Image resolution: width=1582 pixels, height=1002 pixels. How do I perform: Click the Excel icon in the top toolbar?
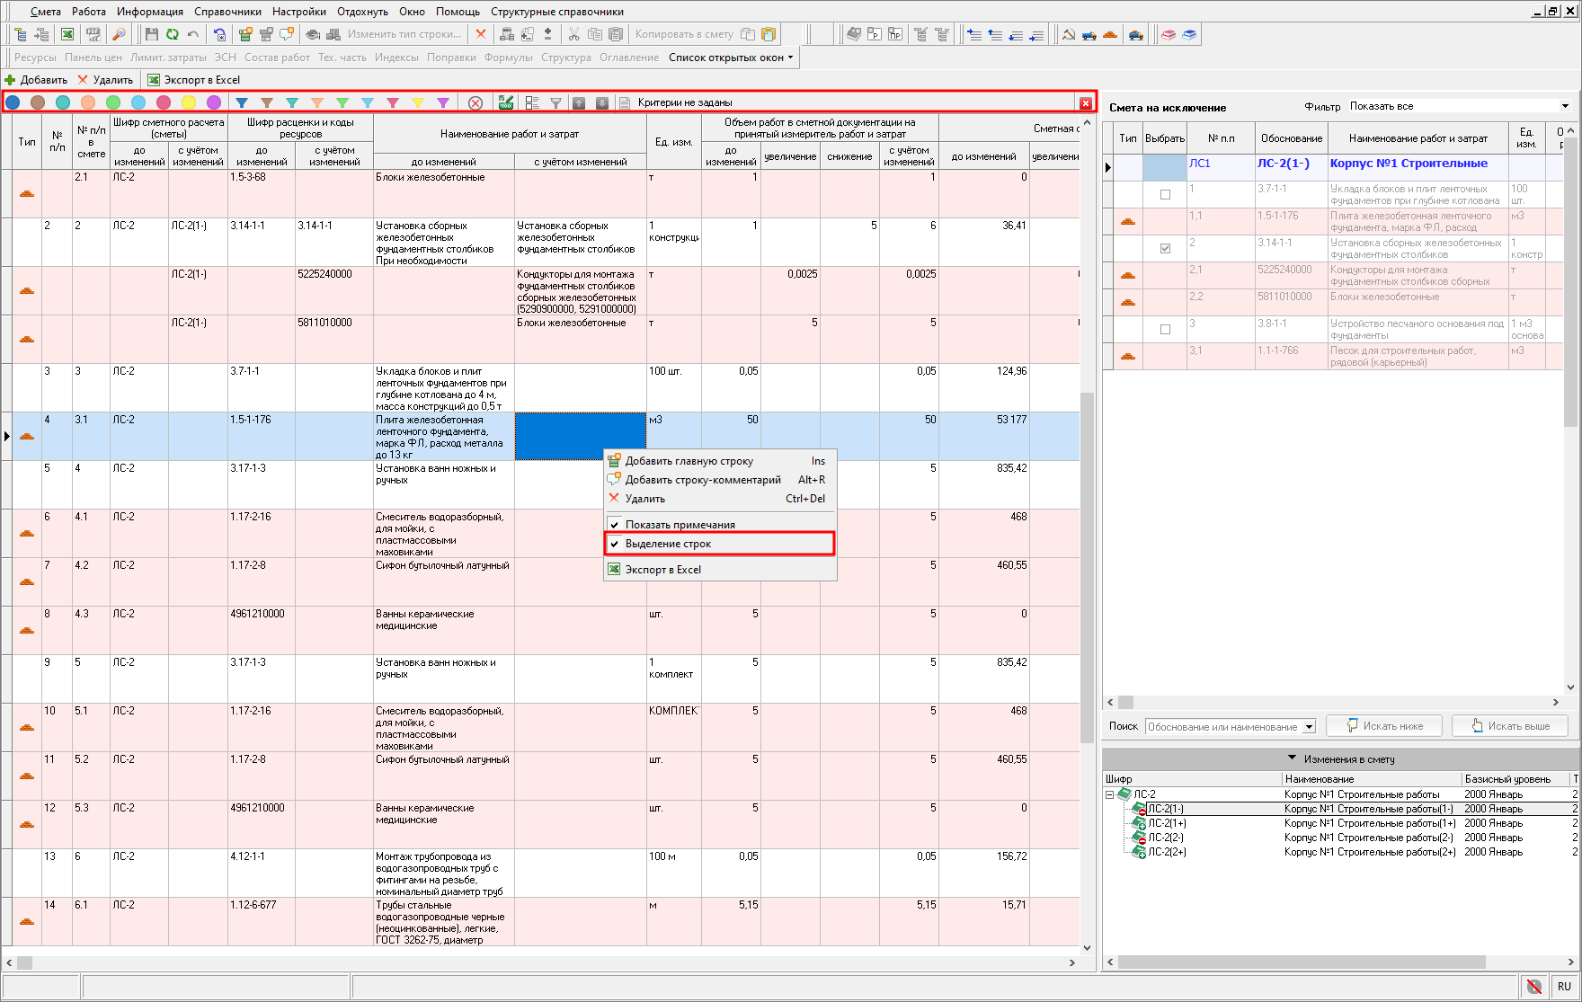(67, 34)
